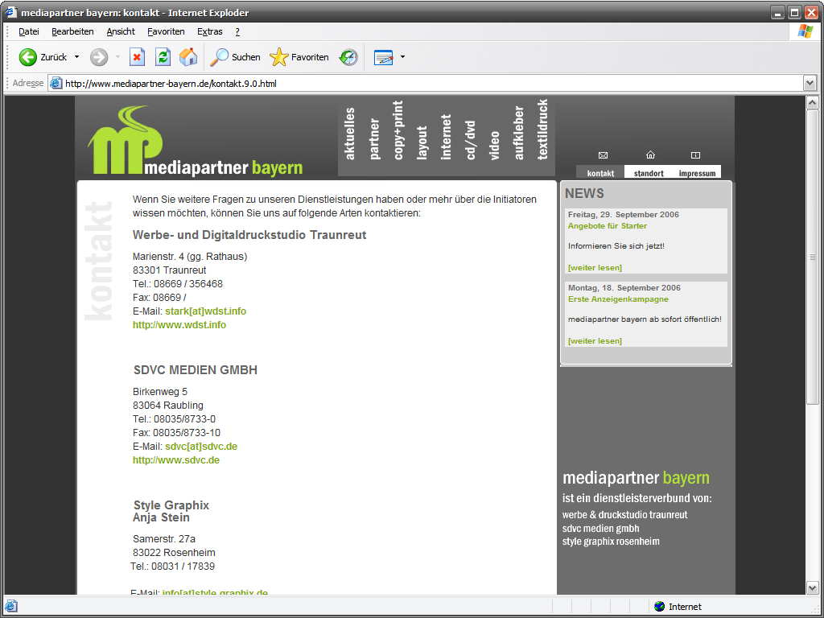Expand the Zurück history dropdown arrow
824x618 pixels.
76,57
